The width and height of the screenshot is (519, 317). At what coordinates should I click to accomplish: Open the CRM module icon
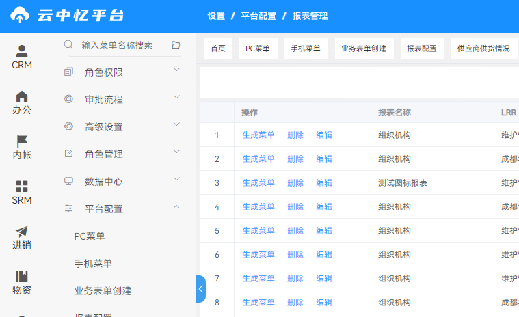click(22, 51)
